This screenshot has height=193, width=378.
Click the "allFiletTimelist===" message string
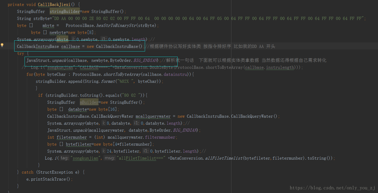(x=141, y=158)
